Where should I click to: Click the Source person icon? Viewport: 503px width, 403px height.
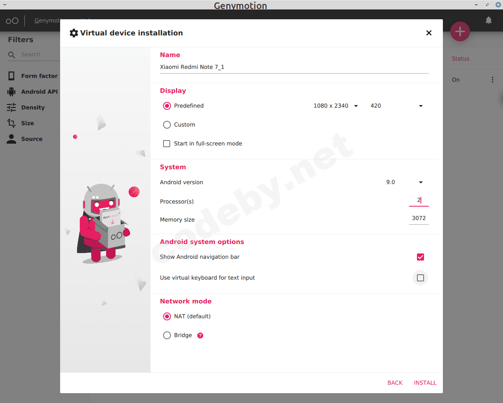11,139
